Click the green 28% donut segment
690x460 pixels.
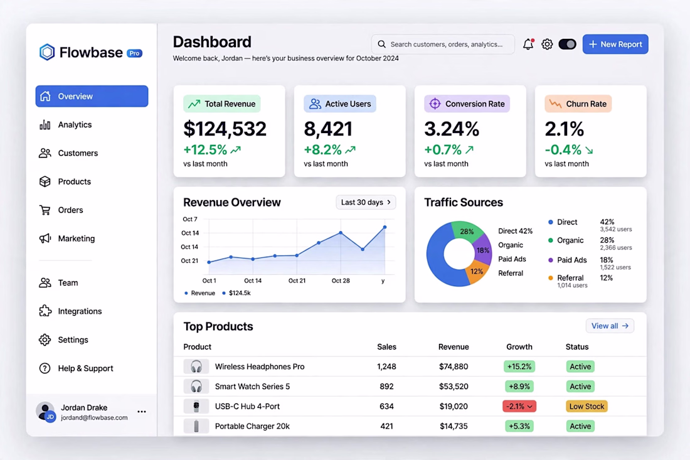(467, 232)
